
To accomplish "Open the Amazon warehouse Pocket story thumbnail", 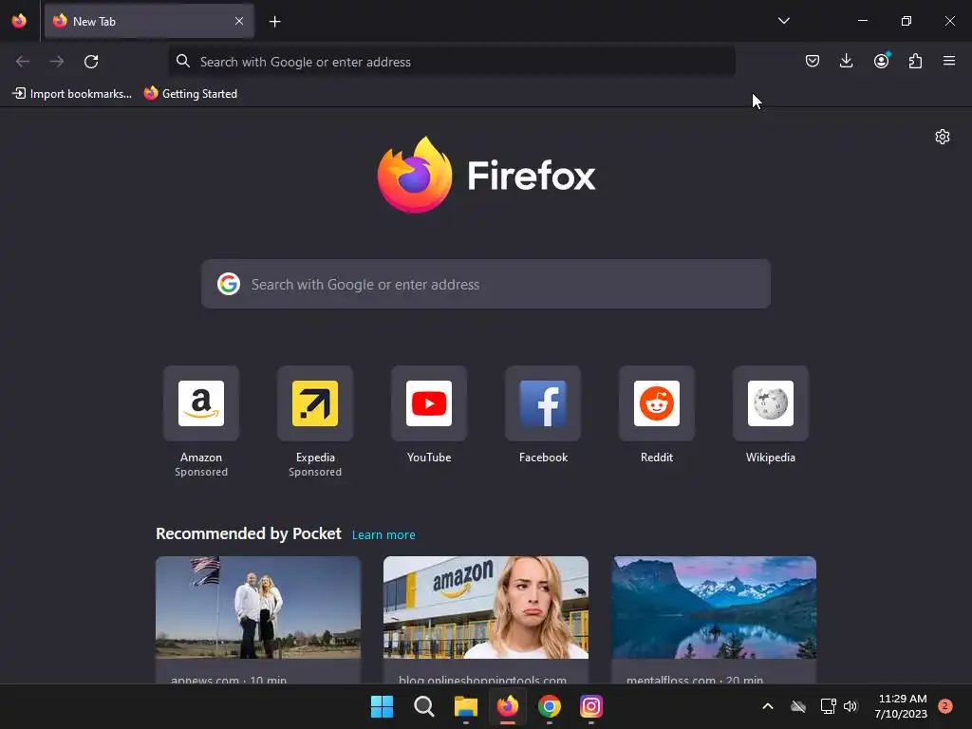I will 486,607.
